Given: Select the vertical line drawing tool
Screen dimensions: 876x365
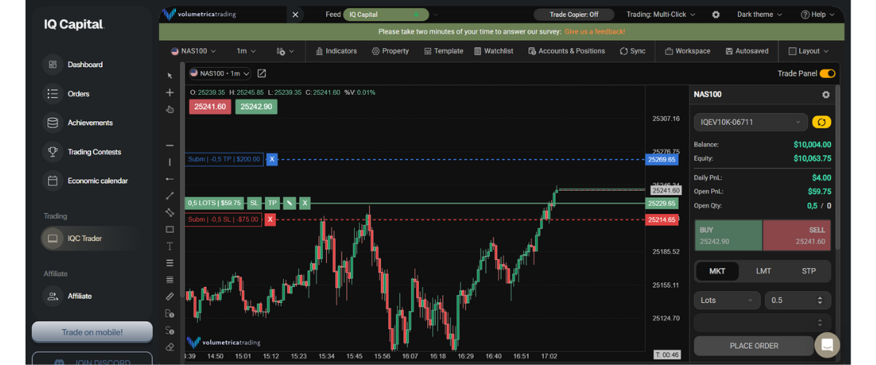Looking at the screenshot, I should tap(169, 162).
